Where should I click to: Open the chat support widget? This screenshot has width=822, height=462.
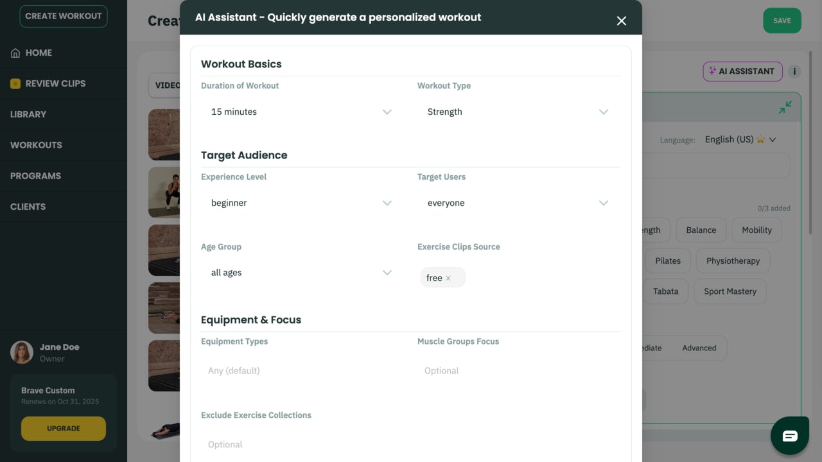pos(789,436)
